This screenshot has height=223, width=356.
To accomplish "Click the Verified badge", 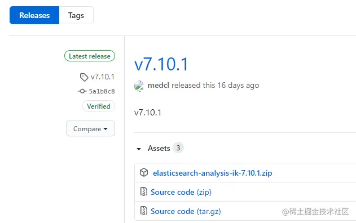I will tap(99, 106).
